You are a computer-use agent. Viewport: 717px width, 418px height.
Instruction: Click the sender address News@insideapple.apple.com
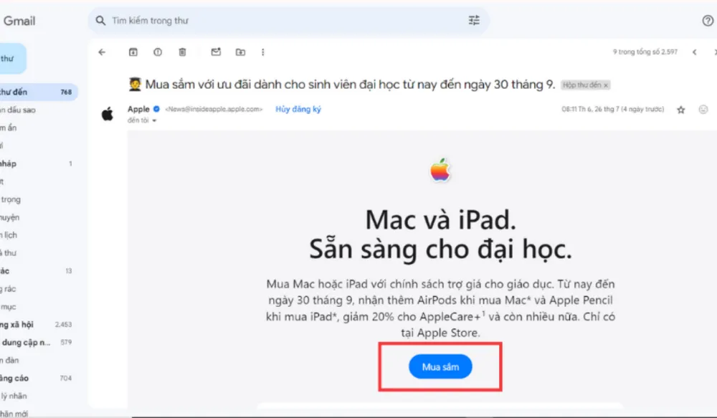[x=214, y=109]
